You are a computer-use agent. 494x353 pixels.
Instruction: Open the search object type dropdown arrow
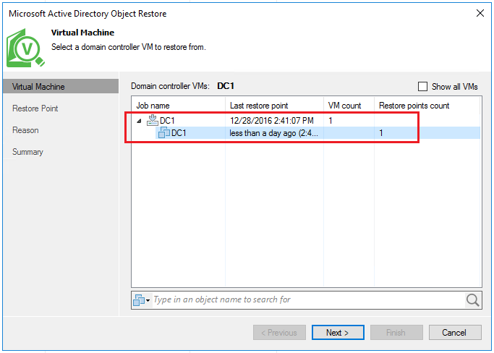pyautogui.click(x=148, y=300)
